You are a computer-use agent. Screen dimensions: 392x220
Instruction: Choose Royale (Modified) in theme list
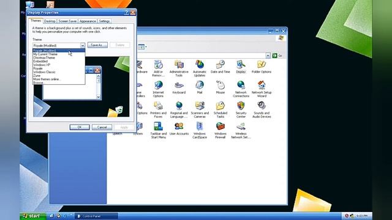pyautogui.click(x=59, y=50)
